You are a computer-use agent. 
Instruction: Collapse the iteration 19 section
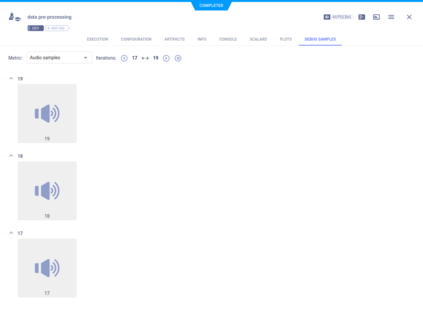(11, 79)
